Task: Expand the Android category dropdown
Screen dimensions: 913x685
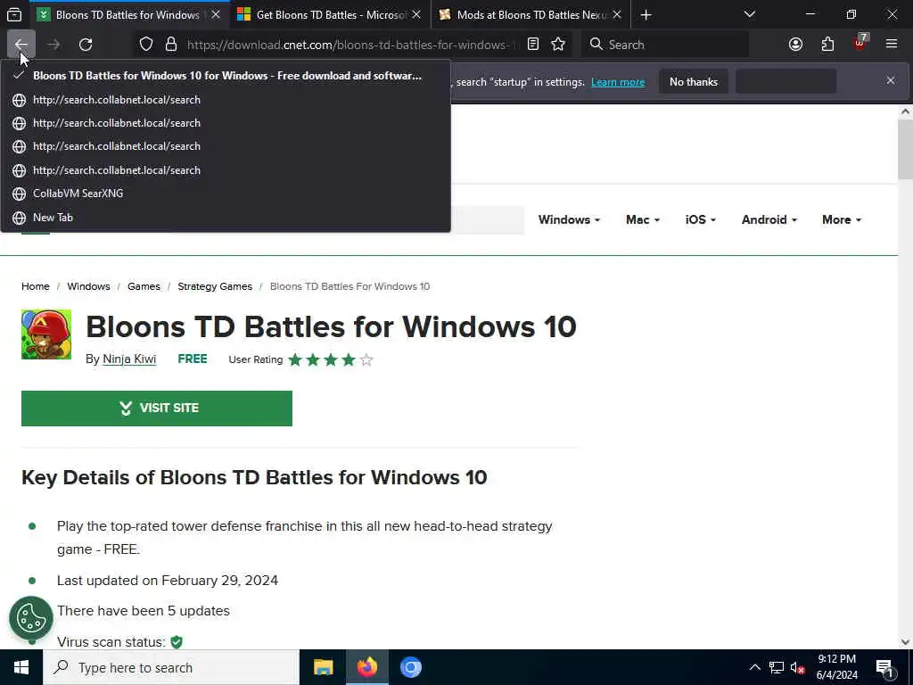Action: point(769,219)
